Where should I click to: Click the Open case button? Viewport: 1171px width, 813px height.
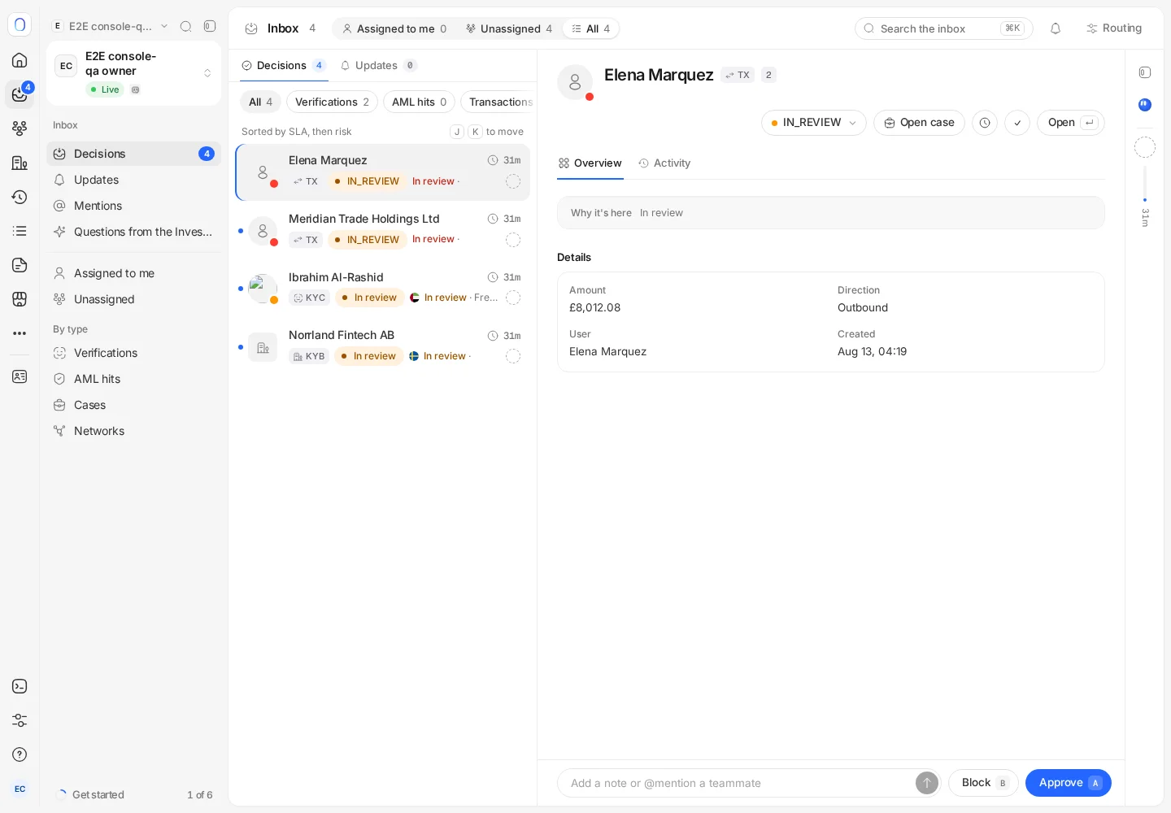(x=919, y=123)
